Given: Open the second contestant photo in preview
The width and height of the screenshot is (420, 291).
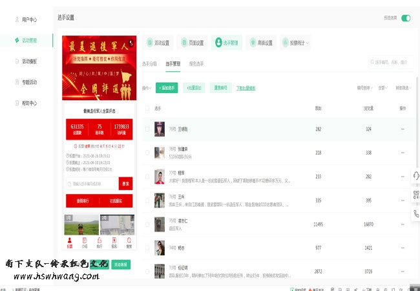Looking at the screenshot, I should pos(118,224).
